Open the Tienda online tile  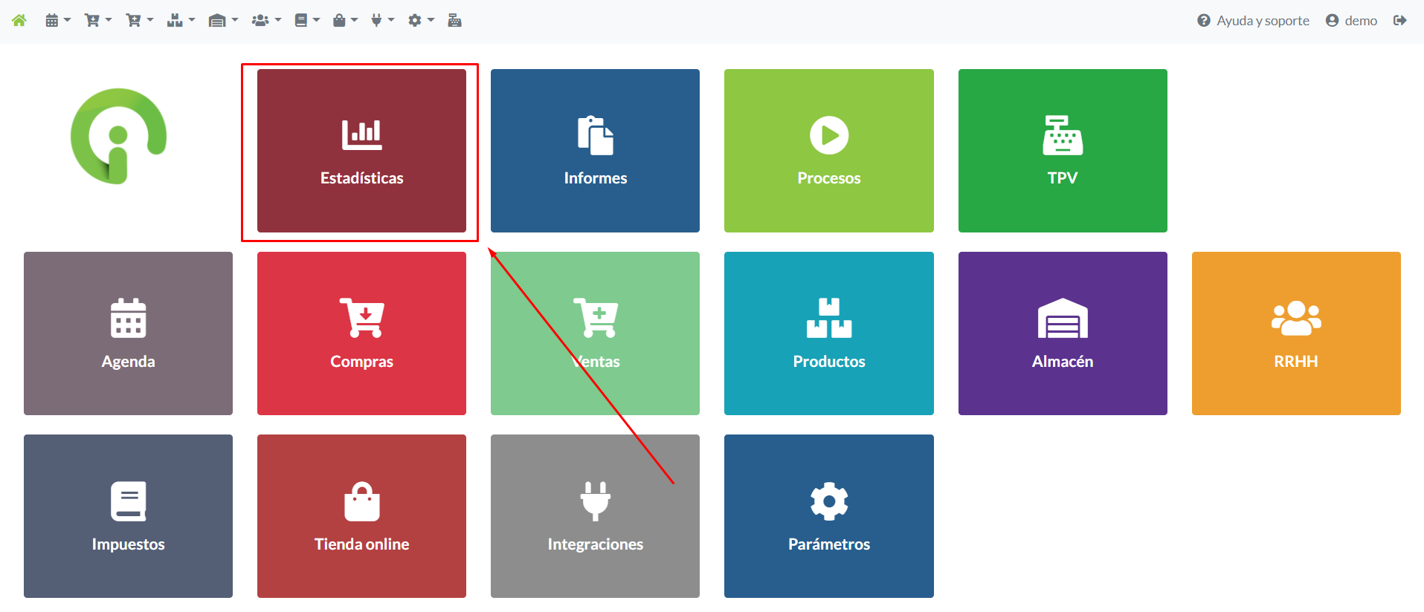(x=361, y=516)
